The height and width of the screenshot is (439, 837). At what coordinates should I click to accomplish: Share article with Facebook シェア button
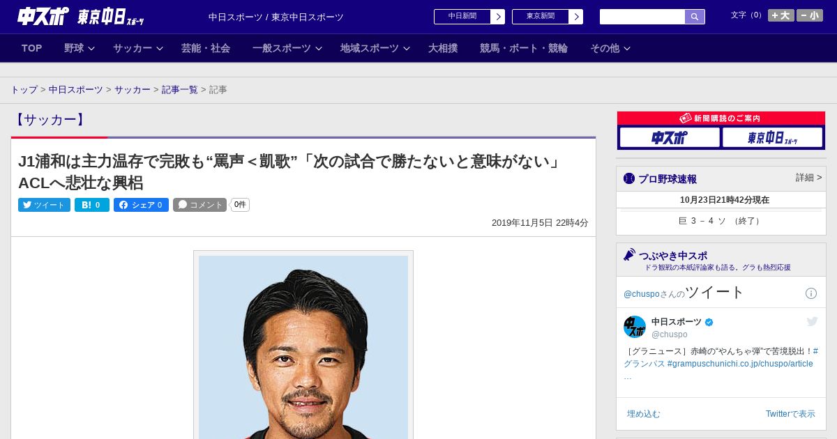click(x=141, y=205)
